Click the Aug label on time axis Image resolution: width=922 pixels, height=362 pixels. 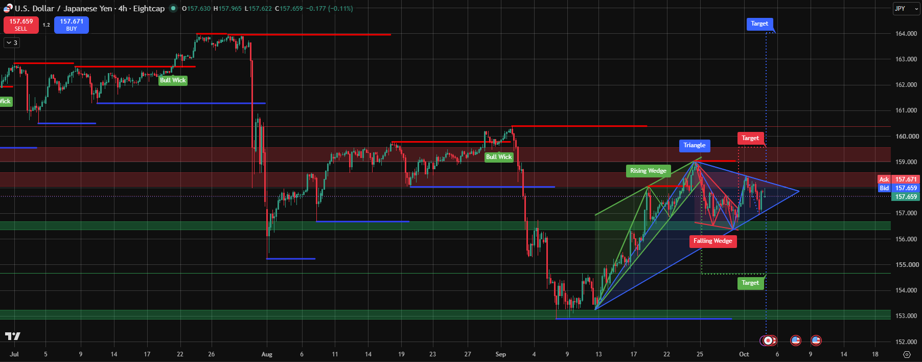click(267, 354)
